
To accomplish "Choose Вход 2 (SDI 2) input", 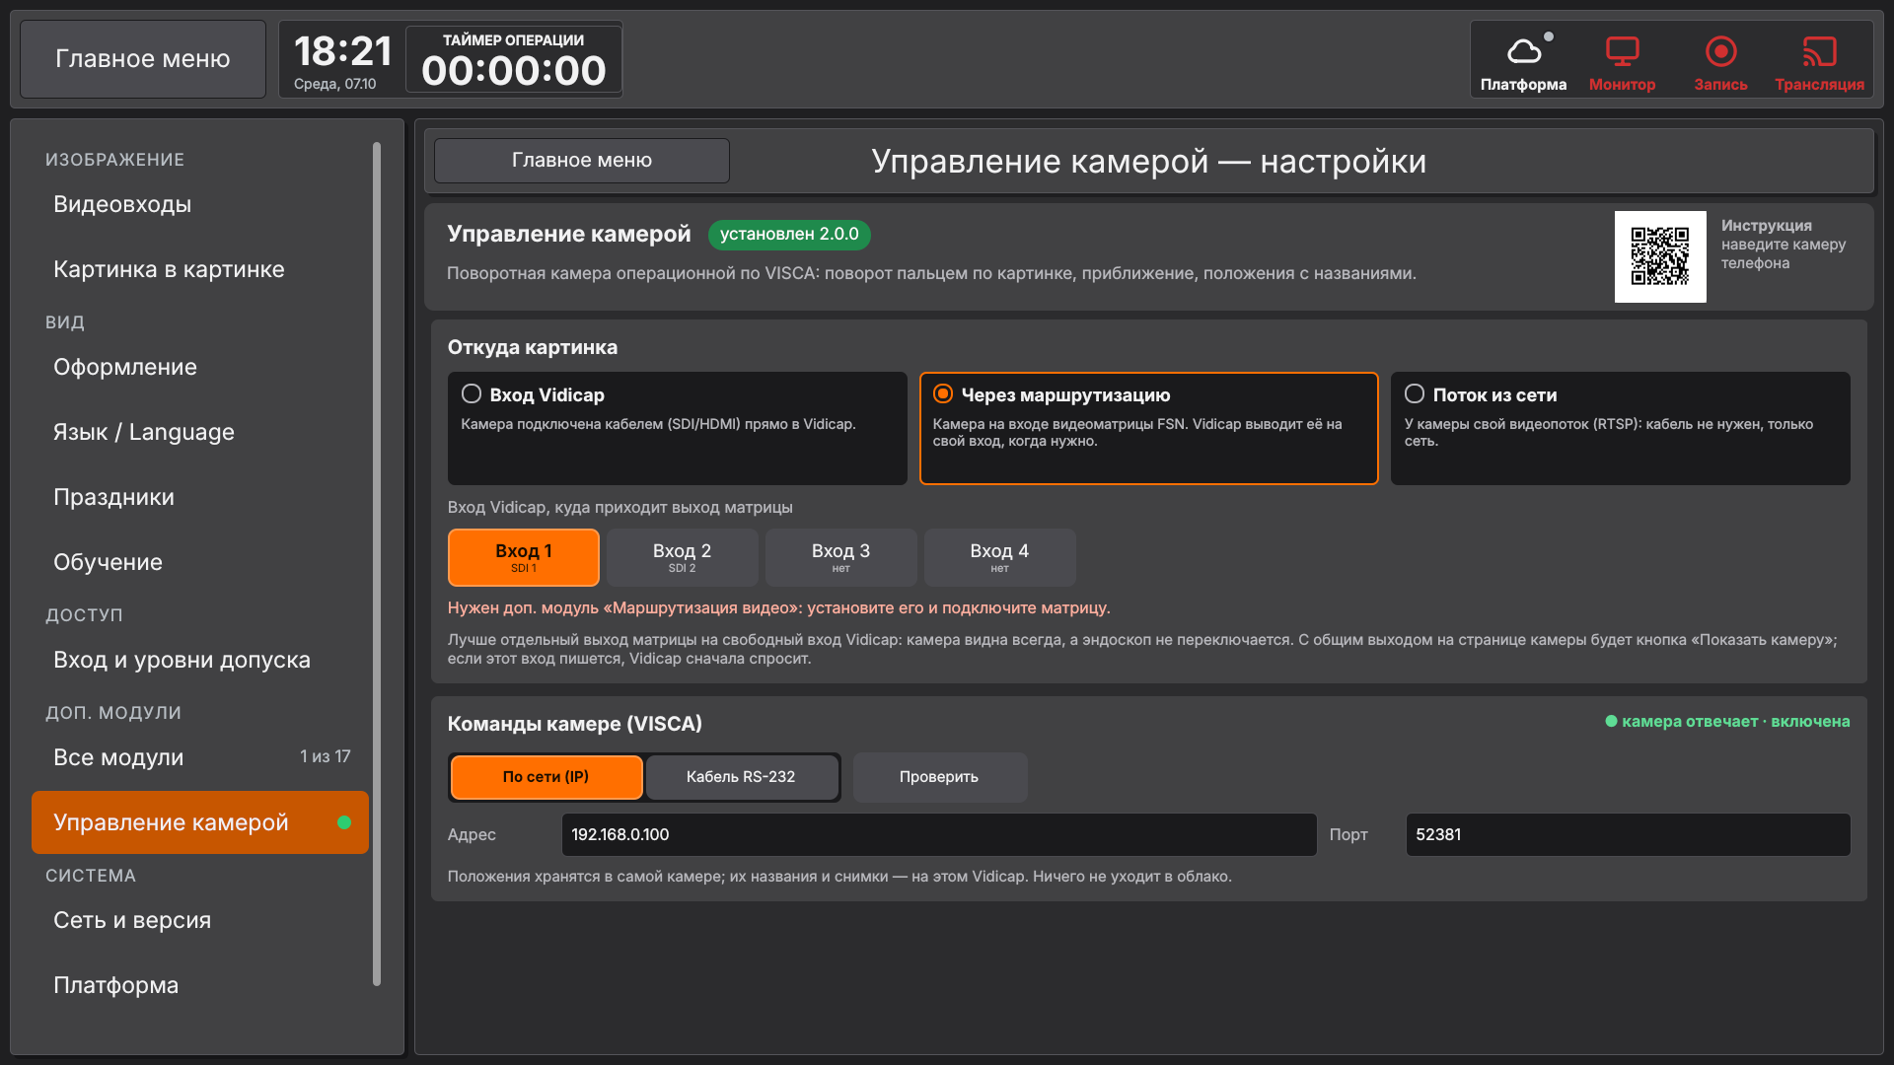I will (x=682, y=557).
